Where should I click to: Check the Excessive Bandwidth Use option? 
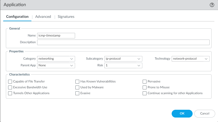[10, 87]
